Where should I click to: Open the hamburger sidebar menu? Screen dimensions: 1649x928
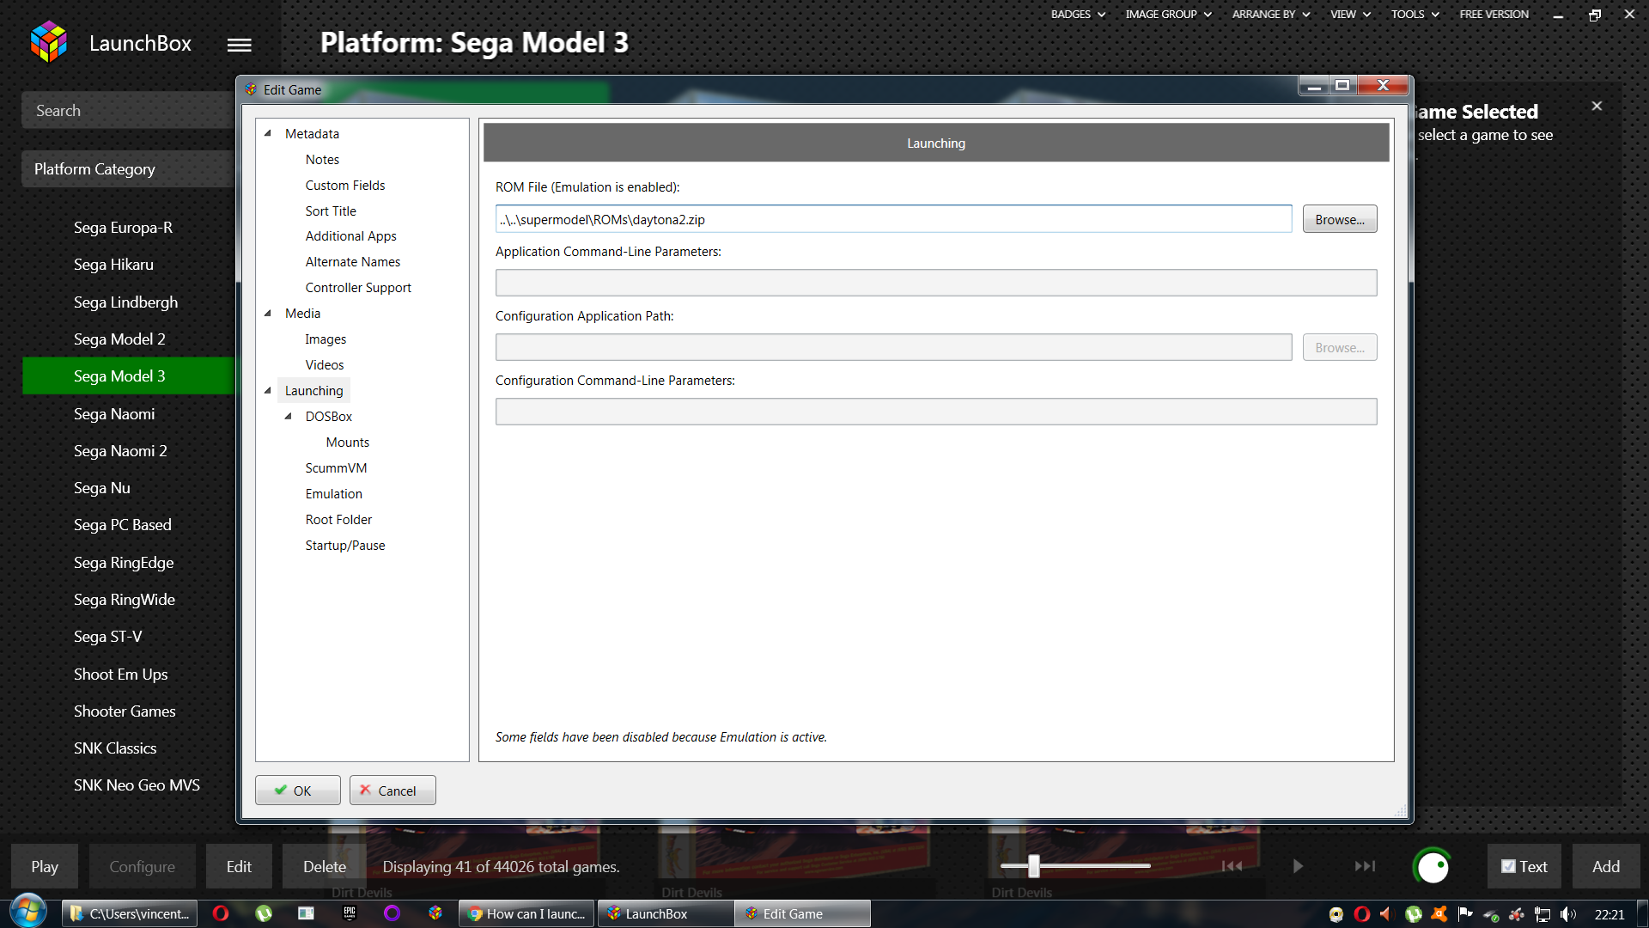point(239,45)
